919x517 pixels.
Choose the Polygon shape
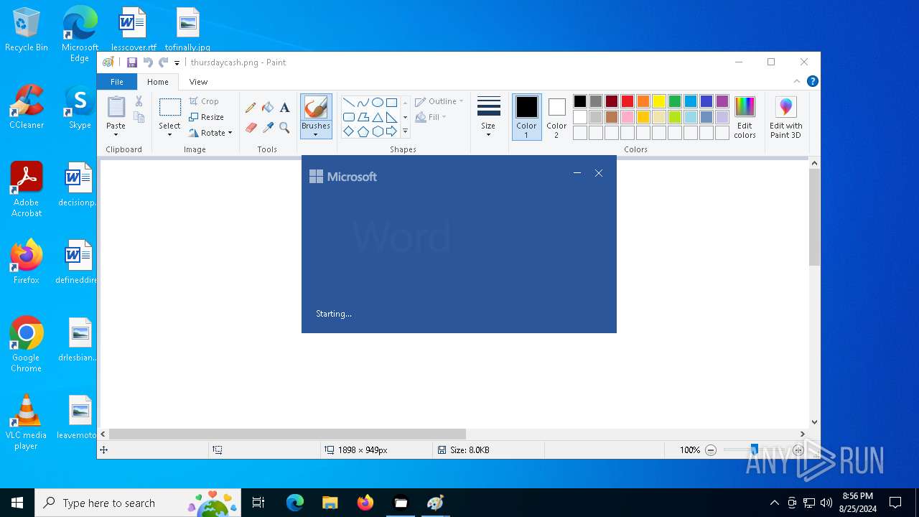(363, 117)
